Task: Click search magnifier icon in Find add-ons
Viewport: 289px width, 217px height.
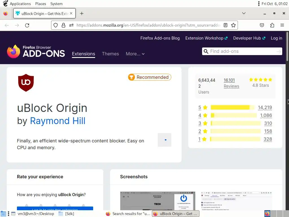Action: coord(206,51)
